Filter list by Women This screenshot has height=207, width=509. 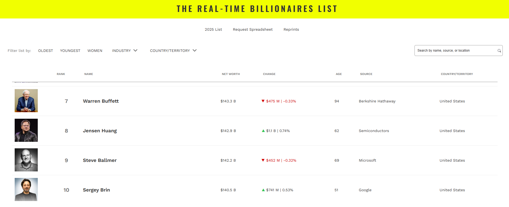pos(95,51)
